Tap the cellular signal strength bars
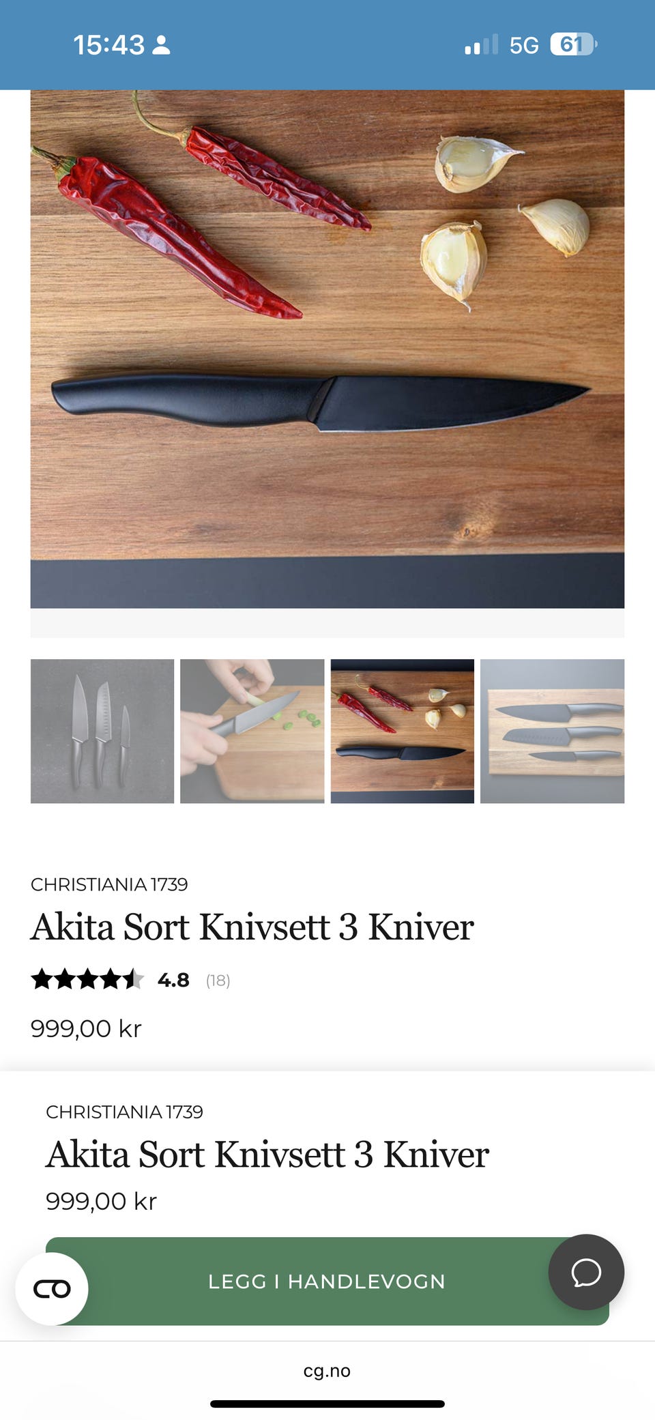This screenshot has width=655, height=1420. [x=482, y=45]
